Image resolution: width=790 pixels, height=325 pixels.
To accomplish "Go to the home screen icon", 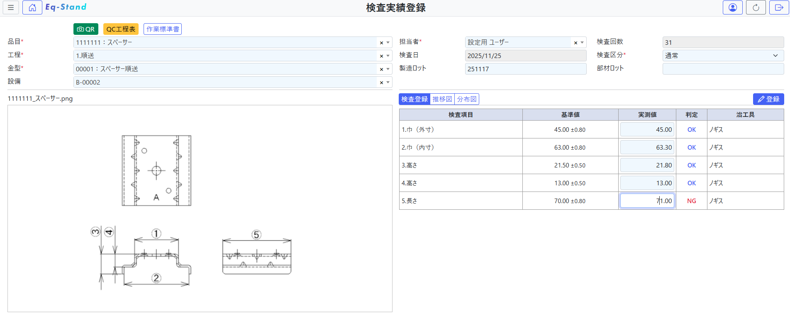I will coord(32,7).
